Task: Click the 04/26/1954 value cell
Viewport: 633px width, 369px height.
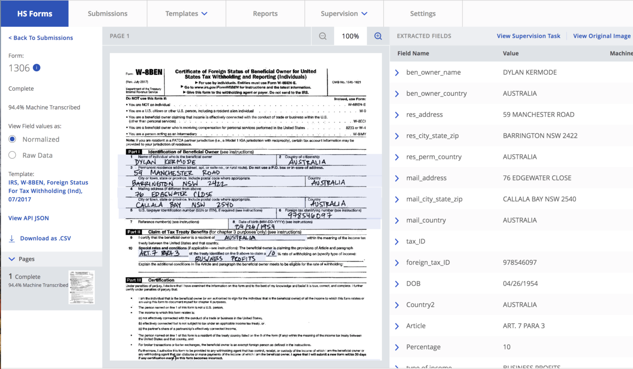Action: (520, 284)
